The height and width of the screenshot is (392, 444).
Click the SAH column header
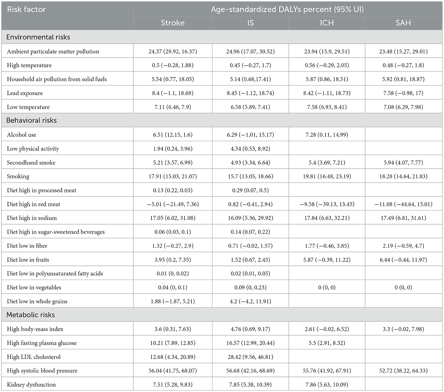[403, 23]
